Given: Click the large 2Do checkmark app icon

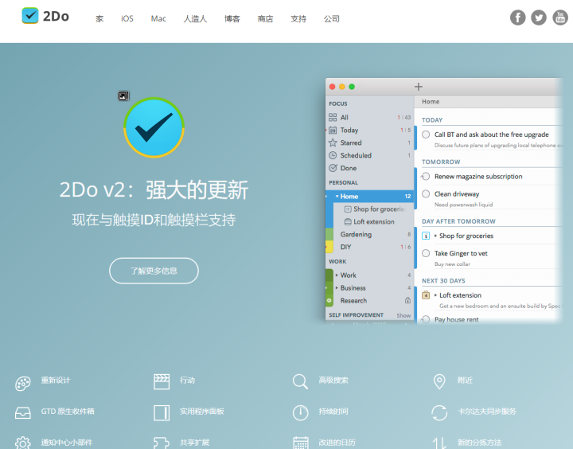Looking at the screenshot, I should click(154, 127).
